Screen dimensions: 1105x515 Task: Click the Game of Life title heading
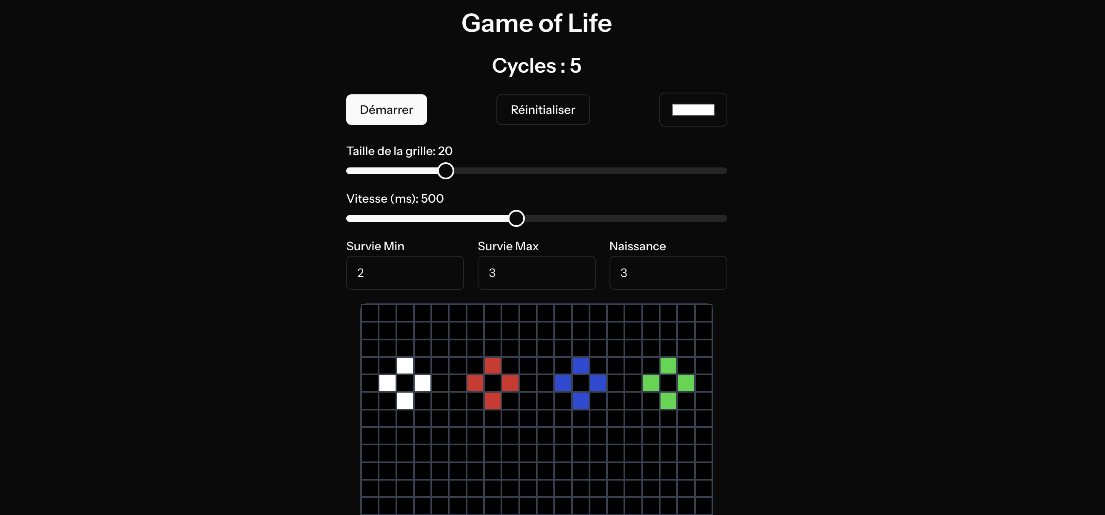point(537,23)
